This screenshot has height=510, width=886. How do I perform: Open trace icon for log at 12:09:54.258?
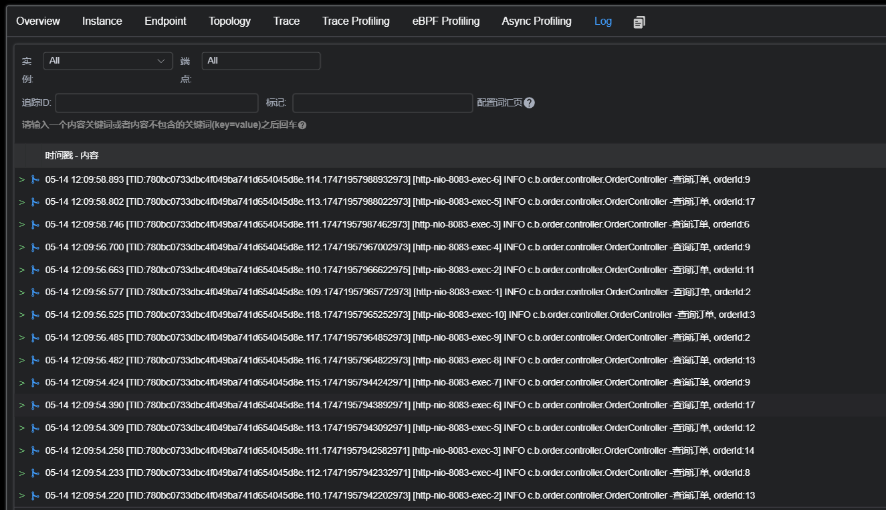point(35,450)
